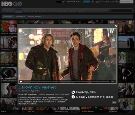Go to previous title with left arrow
This screenshot has height=115, width=135.
(5, 73)
